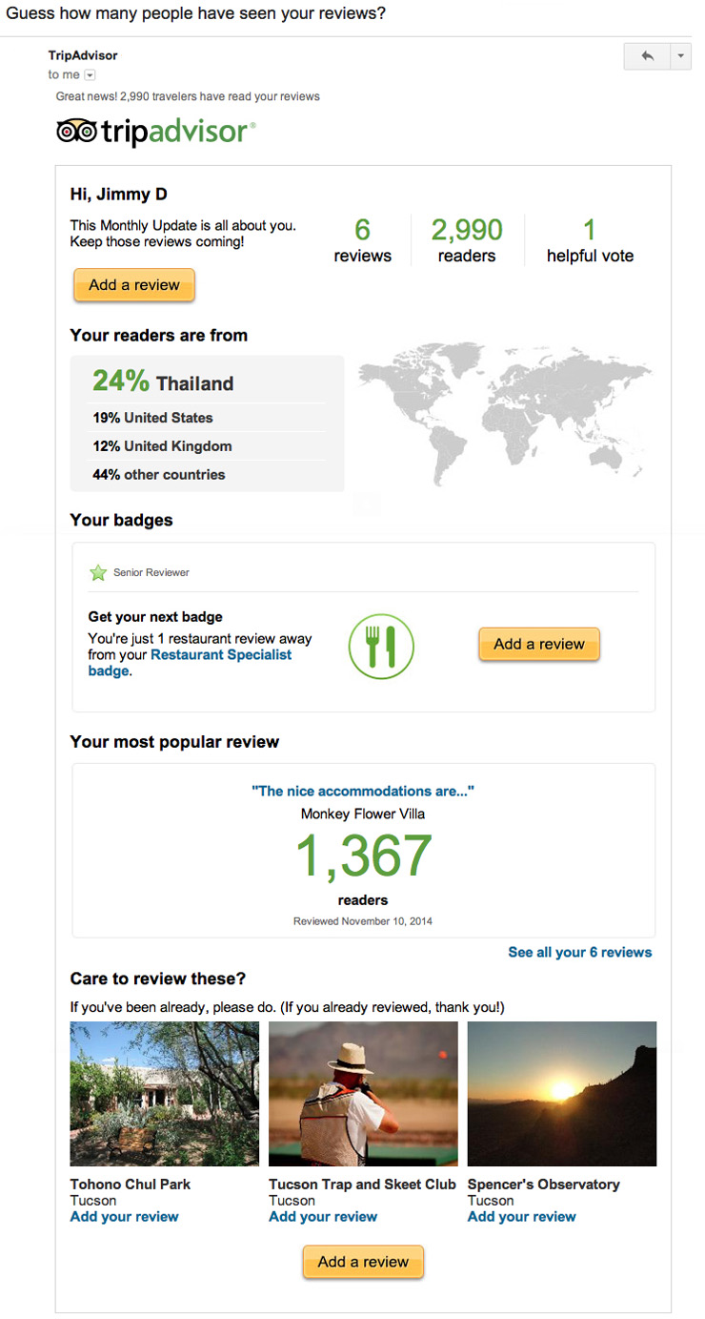705x1319 pixels.
Task: Add your review for Tucson Trap and Skeet Club
Action: [x=323, y=1217]
